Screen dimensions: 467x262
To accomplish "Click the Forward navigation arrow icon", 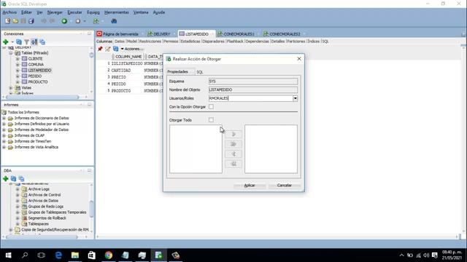I will pyautogui.click(x=78, y=21).
